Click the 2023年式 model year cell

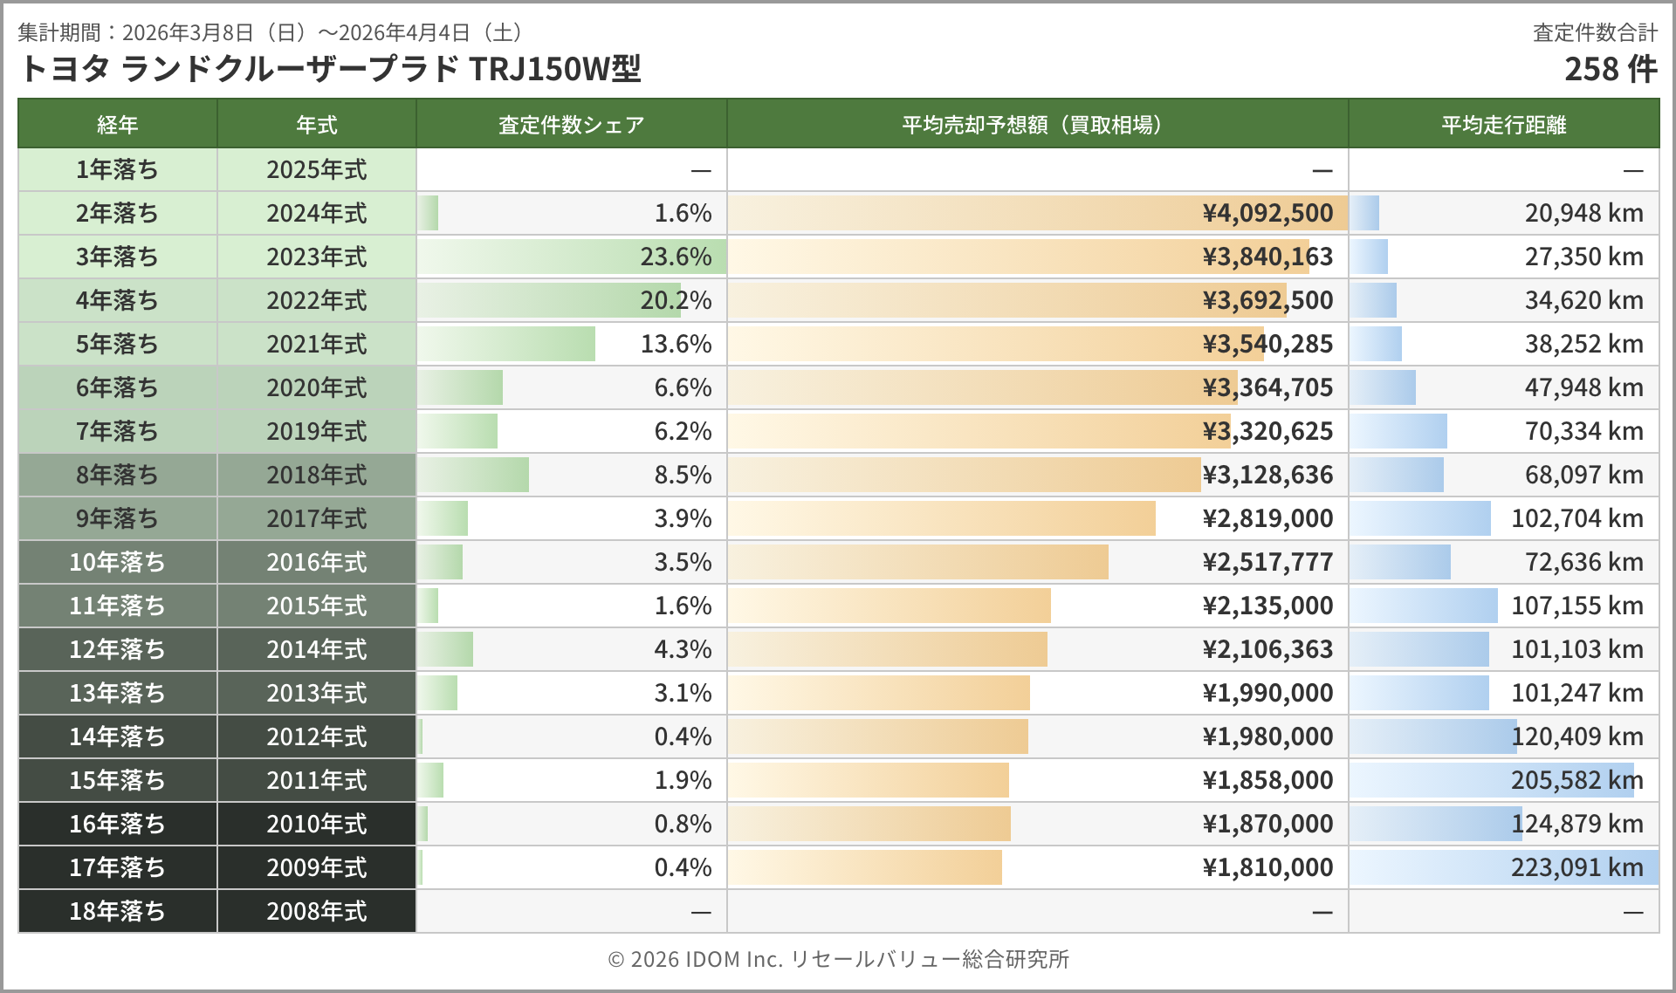(316, 257)
